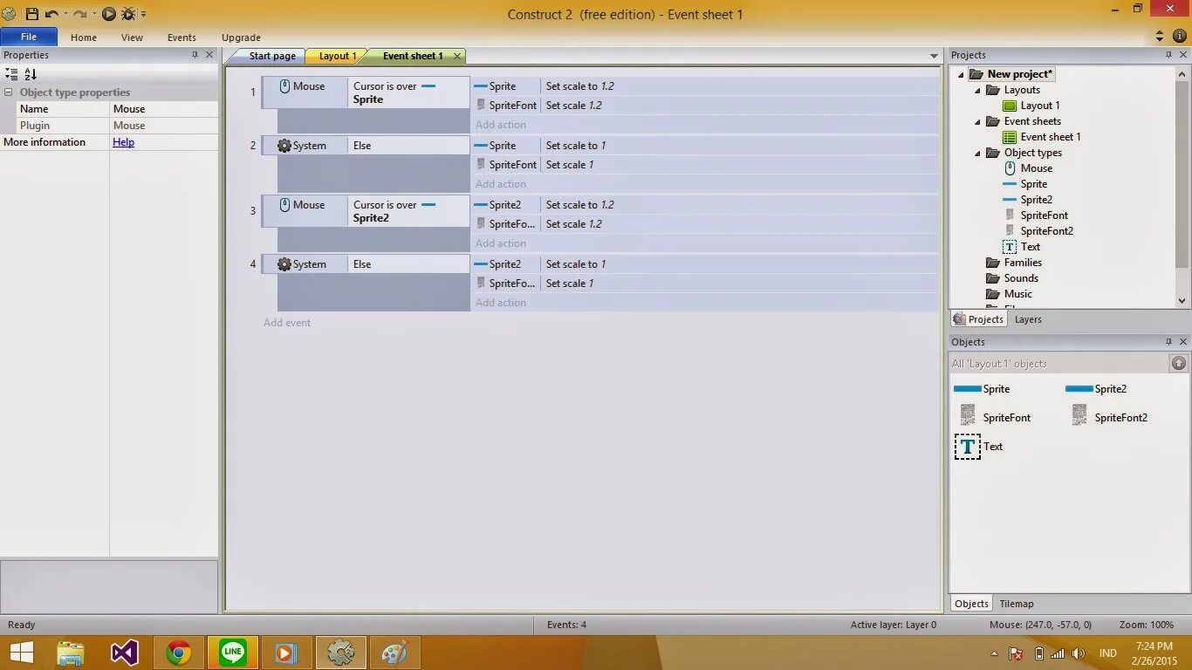Select the Text object in the Objects panel

pos(978,447)
